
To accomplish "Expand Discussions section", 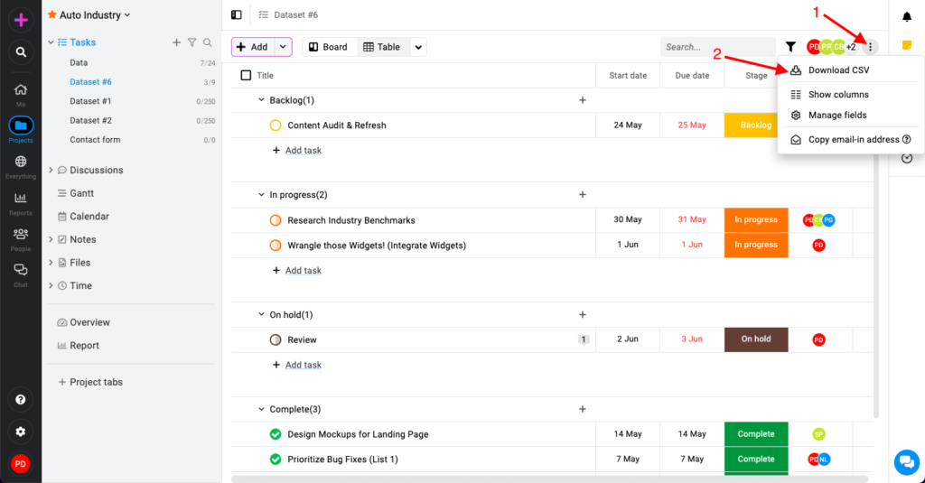I will pos(51,170).
